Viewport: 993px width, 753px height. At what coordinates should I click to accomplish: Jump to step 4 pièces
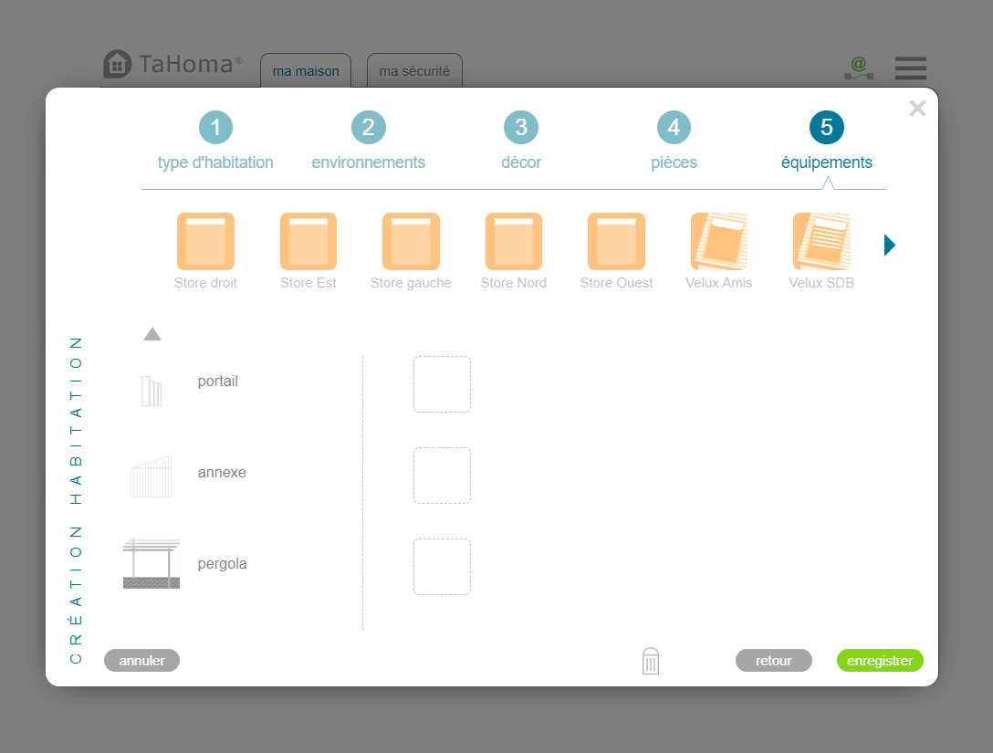click(x=674, y=128)
